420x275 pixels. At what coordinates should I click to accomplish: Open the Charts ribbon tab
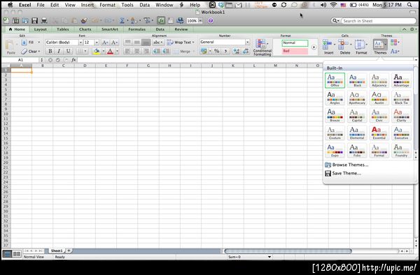point(85,29)
